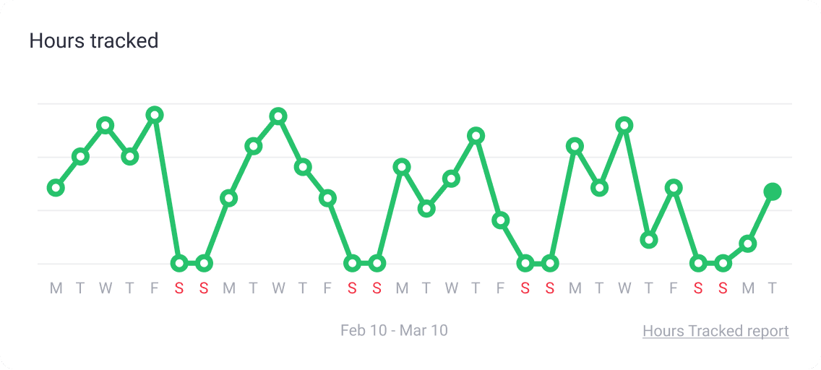Viewport: 821px width, 370px height.
Task: Select the second week's Monday data point
Action: 228,198
